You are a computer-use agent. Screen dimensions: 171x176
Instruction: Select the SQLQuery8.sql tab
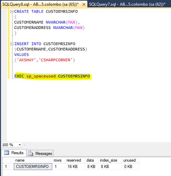pos(40,4)
